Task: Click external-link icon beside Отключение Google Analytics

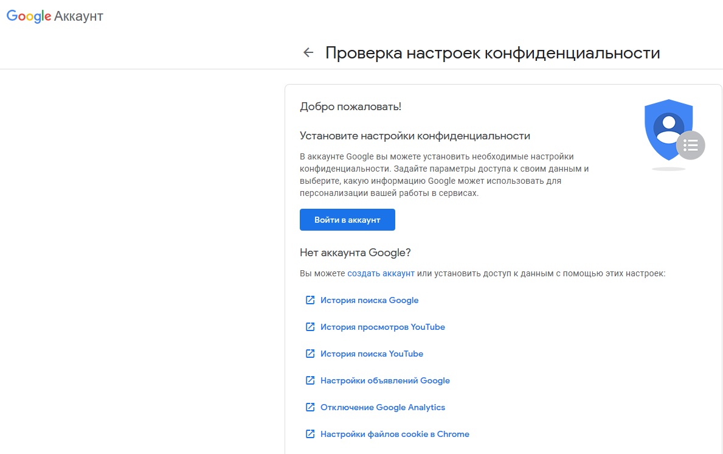Action: pyautogui.click(x=310, y=407)
